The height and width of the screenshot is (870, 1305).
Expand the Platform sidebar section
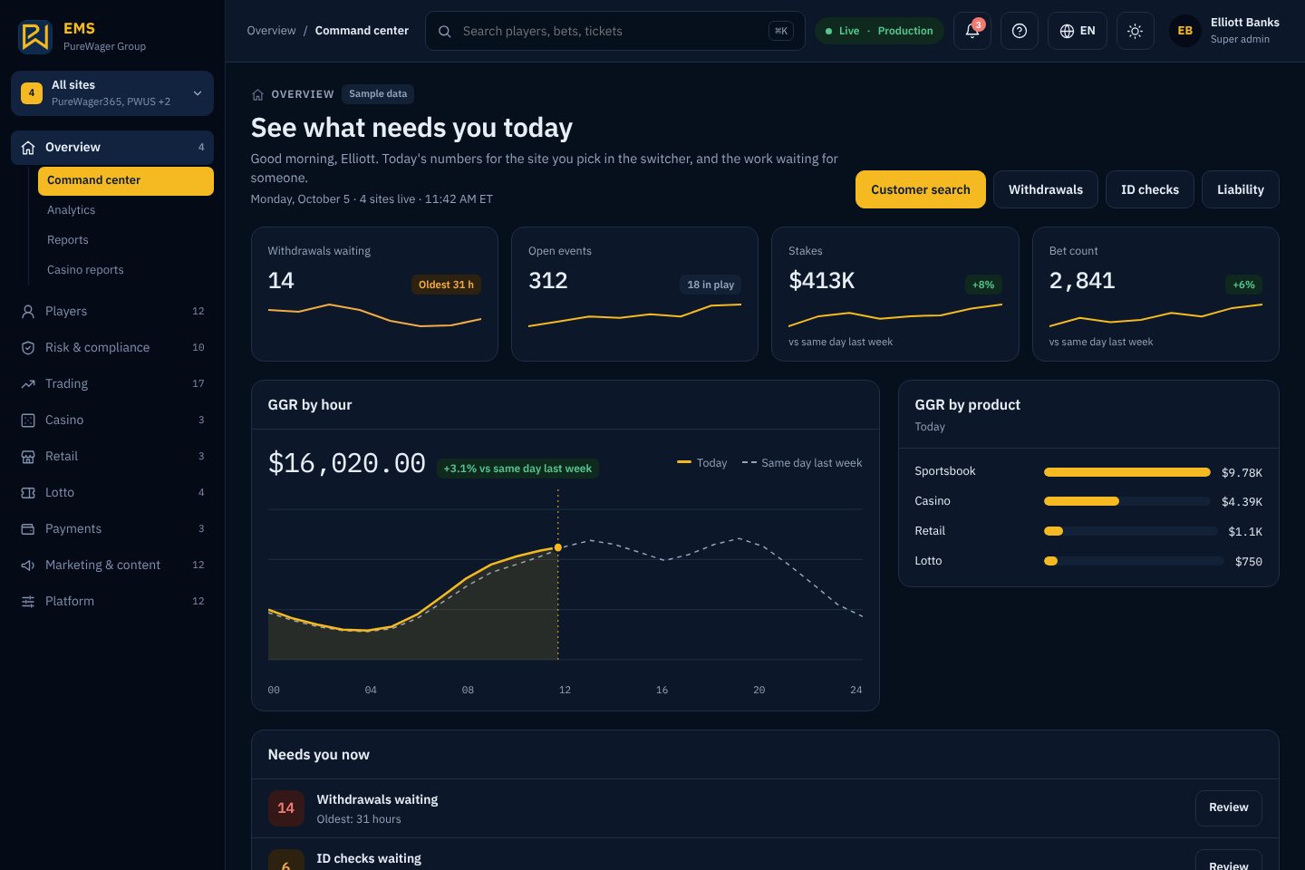click(112, 601)
